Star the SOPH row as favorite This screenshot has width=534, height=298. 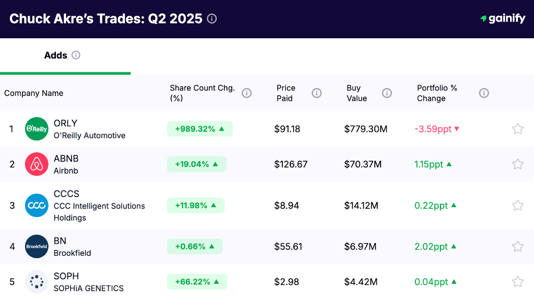[517, 281]
